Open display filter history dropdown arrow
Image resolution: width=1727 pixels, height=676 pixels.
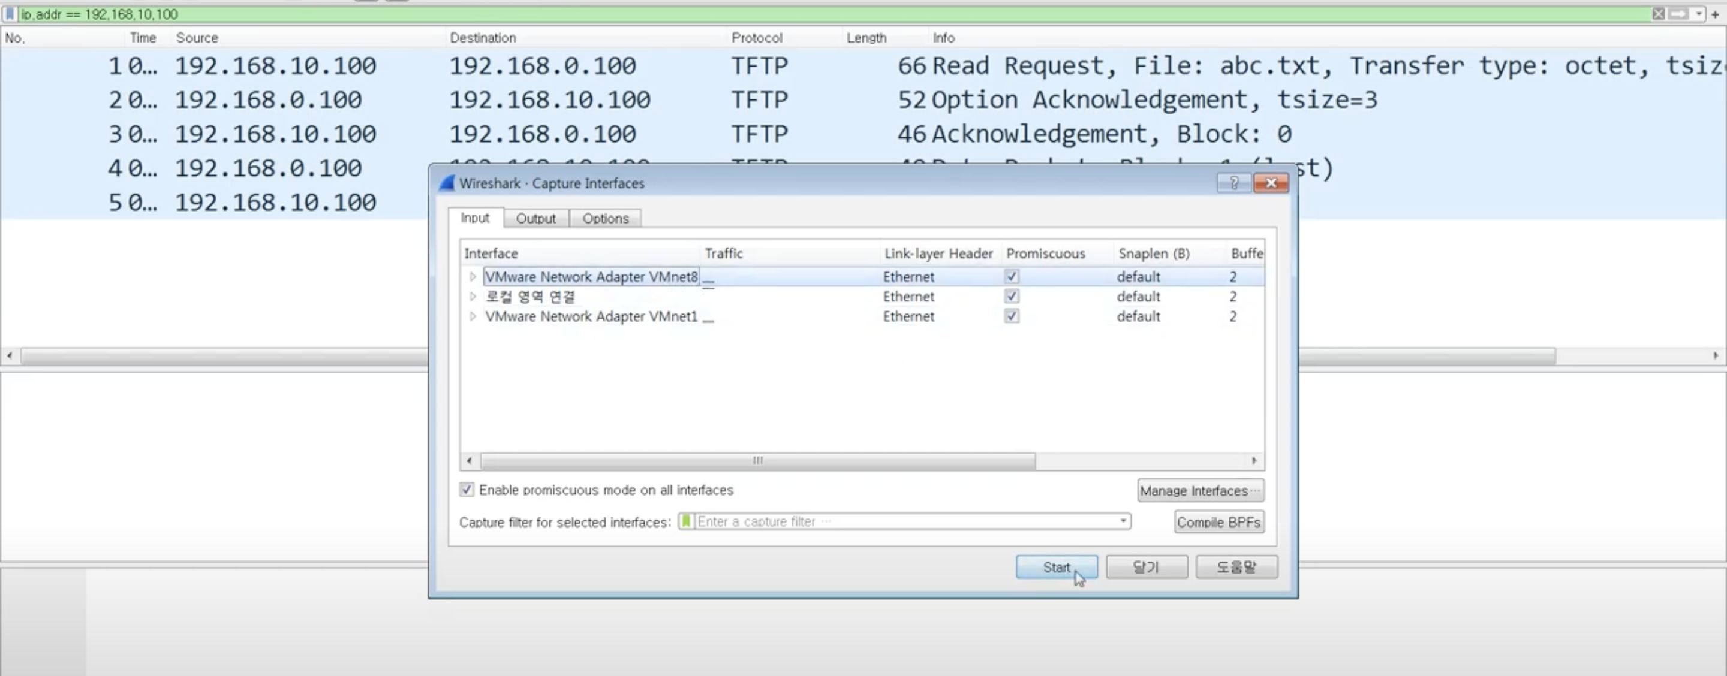tap(1699, 13)
